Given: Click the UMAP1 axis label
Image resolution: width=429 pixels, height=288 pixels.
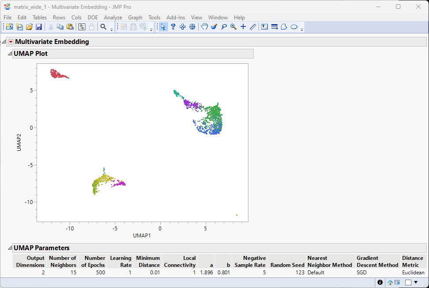Looking at the screenshot, I should tap(142, 236).
